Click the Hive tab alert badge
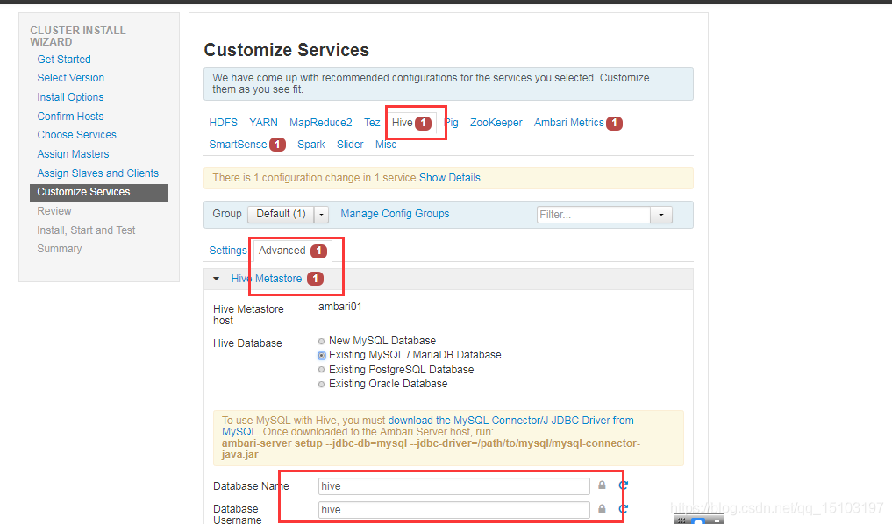The height and width of the screenshot is (524, 892). tap(424, 123)
